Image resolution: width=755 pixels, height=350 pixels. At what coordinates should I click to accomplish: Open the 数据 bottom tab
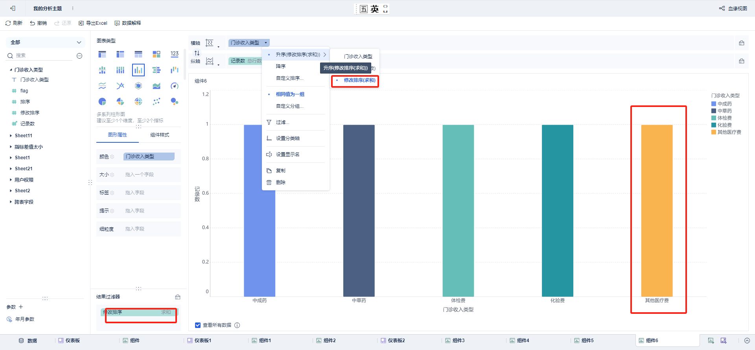[28, 341]
